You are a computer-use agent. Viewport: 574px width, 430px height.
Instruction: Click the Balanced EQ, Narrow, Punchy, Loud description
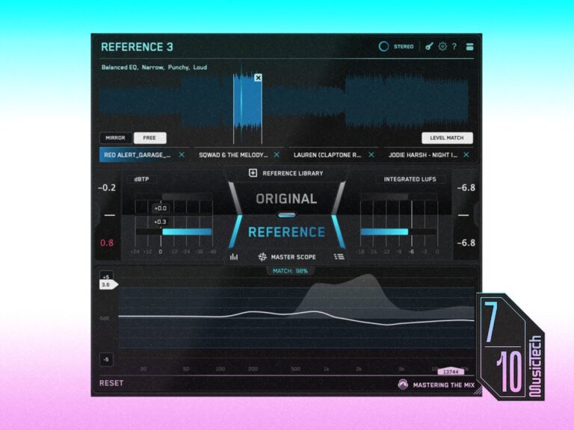click(154, 67)
